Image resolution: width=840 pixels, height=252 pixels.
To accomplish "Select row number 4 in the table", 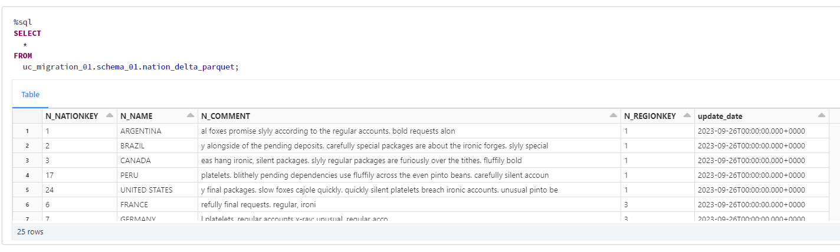I will coord(27,175).
